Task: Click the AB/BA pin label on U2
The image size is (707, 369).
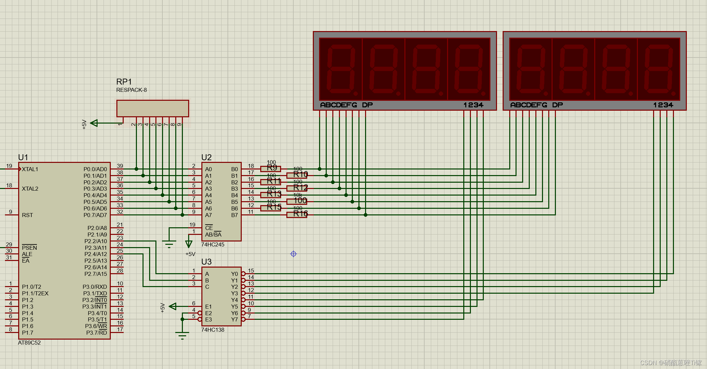Action: coord(213,235)
